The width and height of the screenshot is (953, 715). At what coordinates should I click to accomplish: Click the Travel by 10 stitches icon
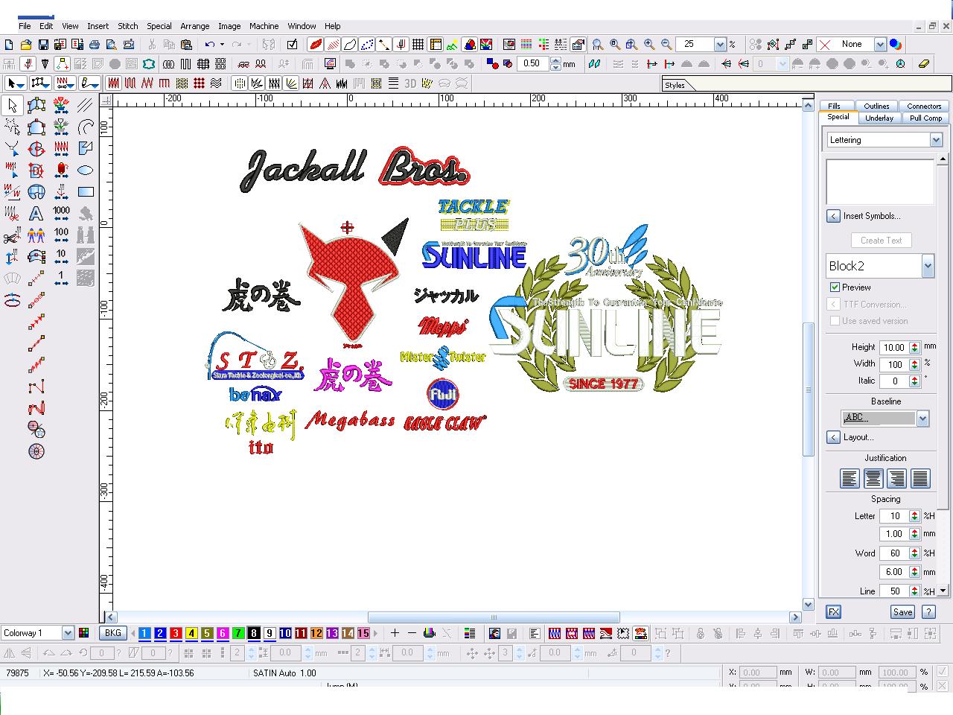(61, 257)
